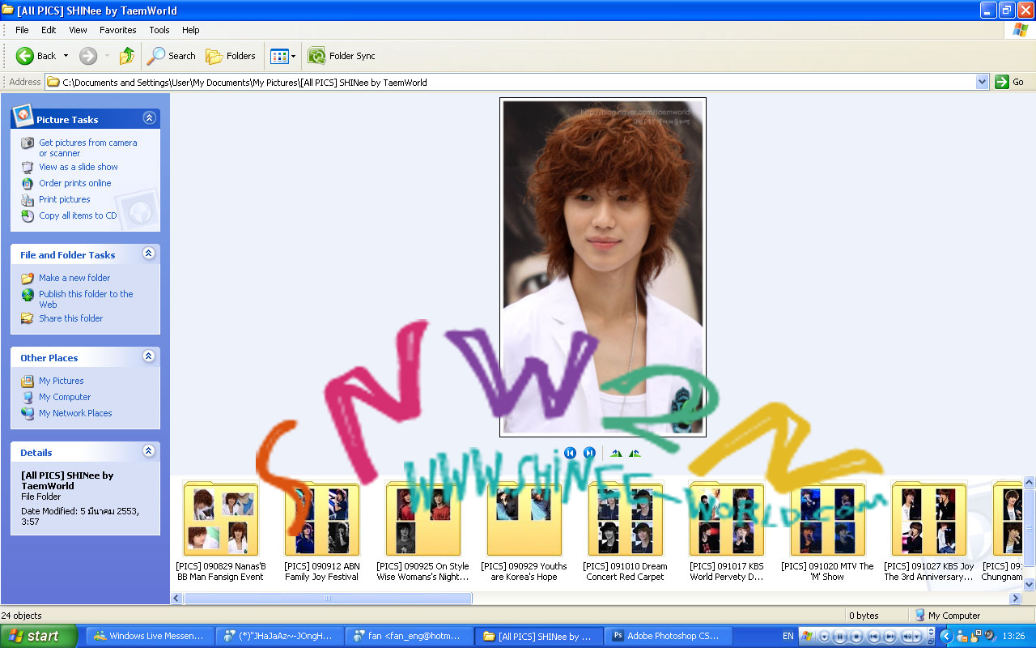1036x648 pixels.
Task: Click the filmstrip horizontal scrollbar thumb
Action: 328,599
